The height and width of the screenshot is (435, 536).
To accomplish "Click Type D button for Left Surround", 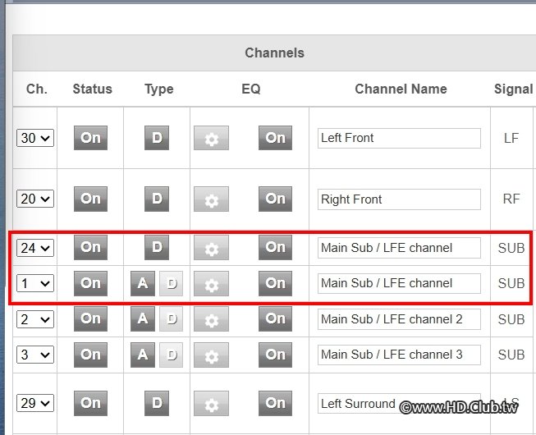I will coord(157,404).
